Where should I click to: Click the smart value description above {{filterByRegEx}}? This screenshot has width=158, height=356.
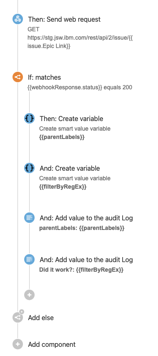coord(75,178)
